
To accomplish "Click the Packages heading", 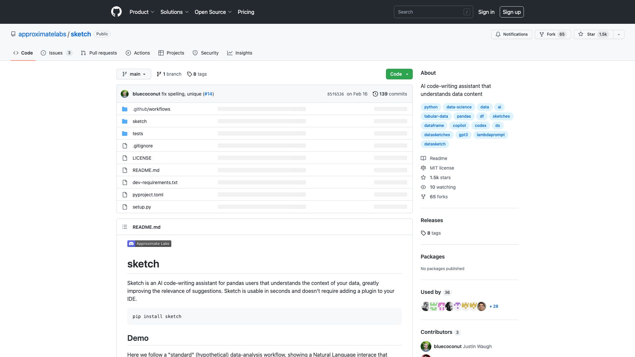I will pos(433,257).
